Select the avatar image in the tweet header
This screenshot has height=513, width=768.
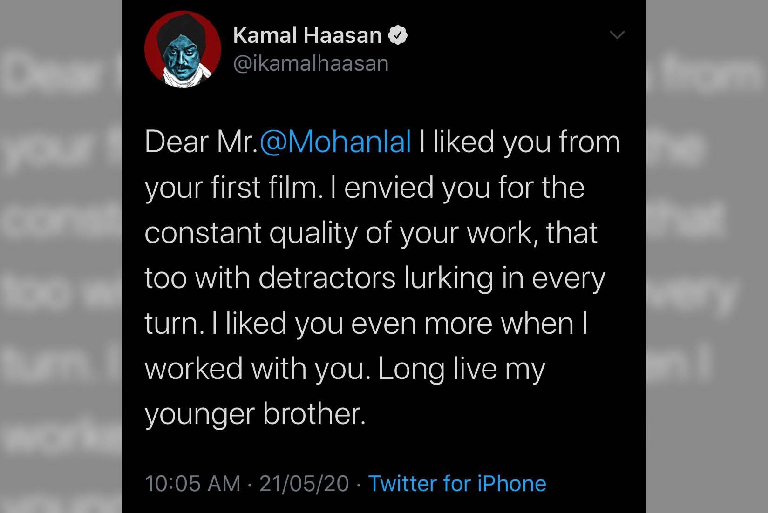(184, 49)
